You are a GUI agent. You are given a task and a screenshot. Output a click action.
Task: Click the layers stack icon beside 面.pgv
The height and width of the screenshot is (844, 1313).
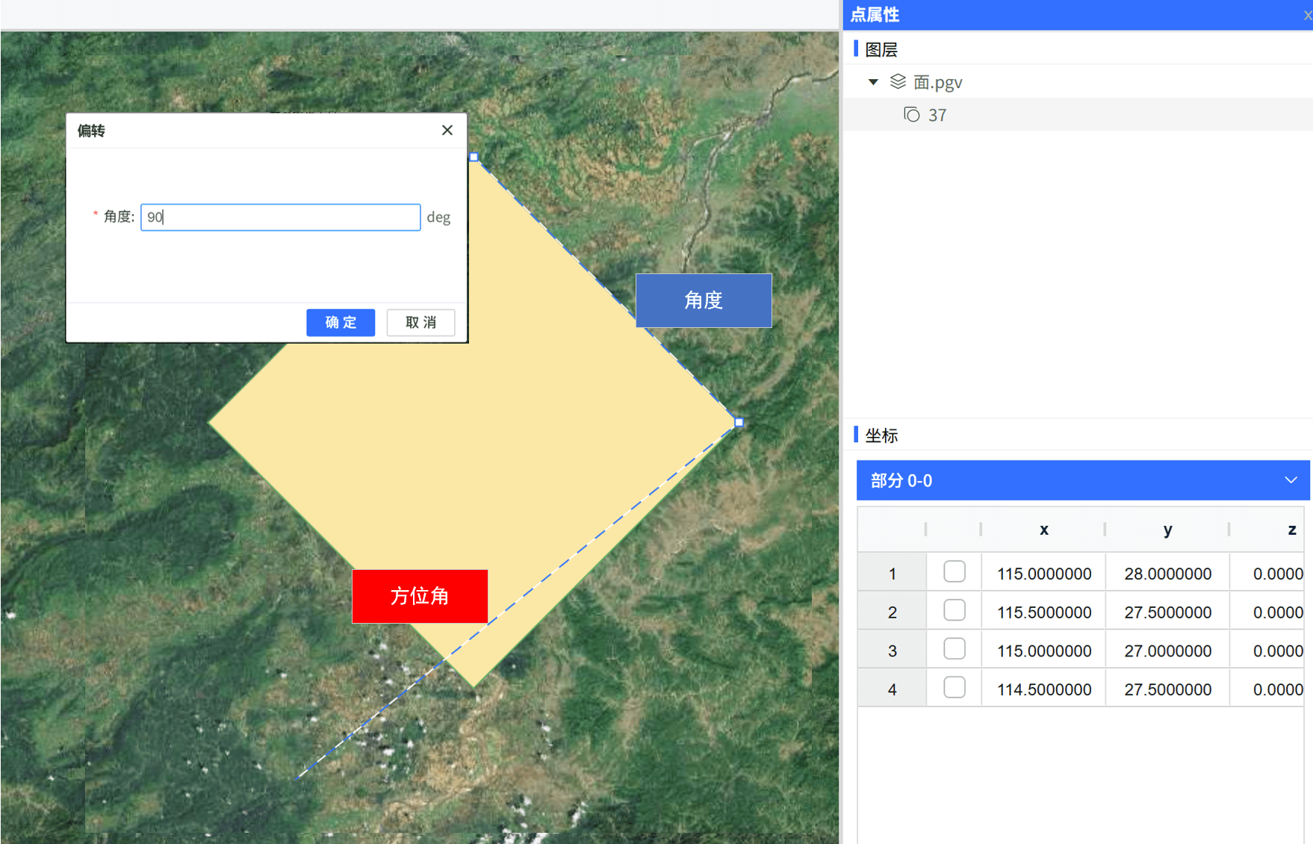[x=898, y=82]
